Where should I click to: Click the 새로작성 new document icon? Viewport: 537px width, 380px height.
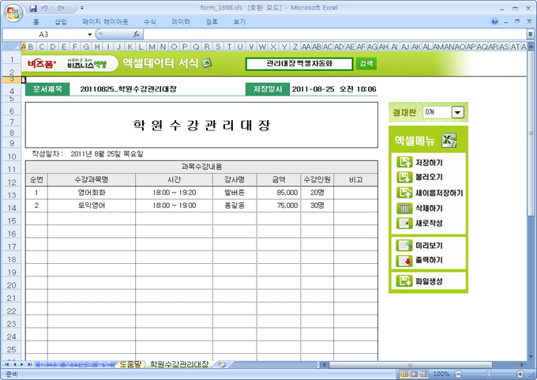pyautogui.click(x=404, y=224)
